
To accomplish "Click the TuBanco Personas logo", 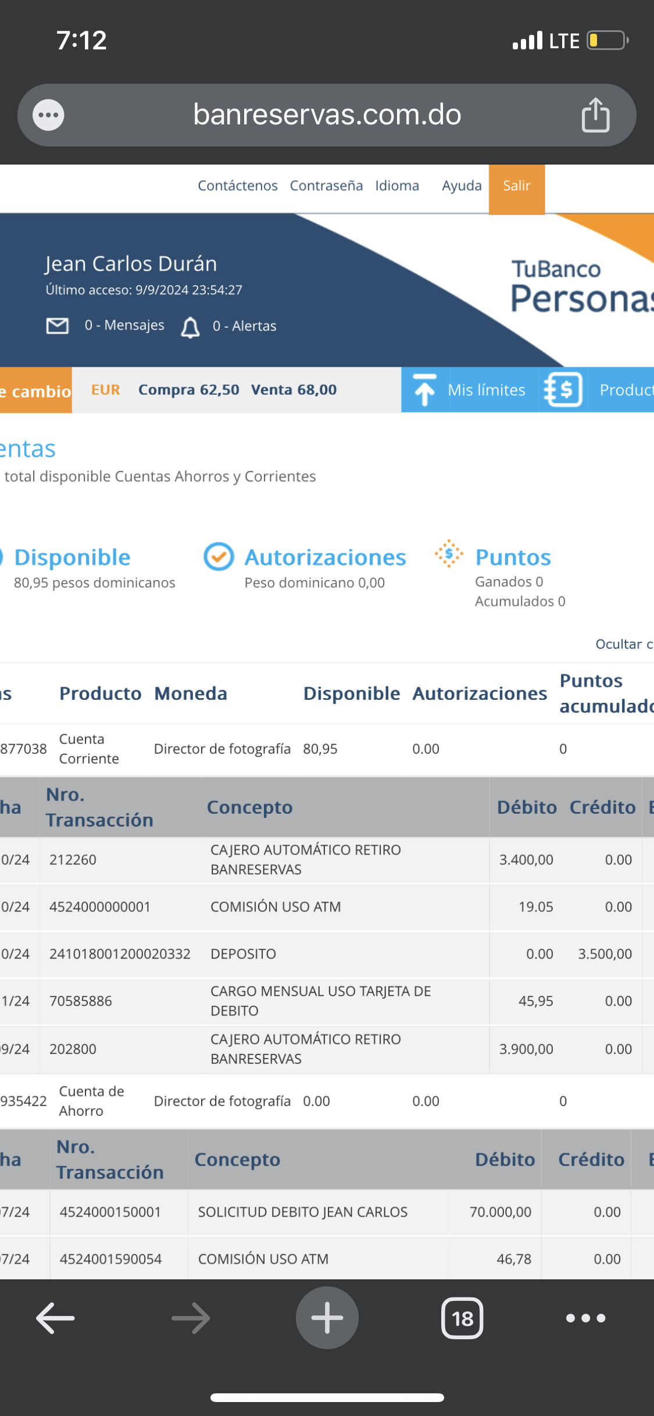I will (582, 286).
